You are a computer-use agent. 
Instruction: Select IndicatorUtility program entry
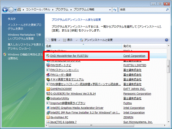59,98
